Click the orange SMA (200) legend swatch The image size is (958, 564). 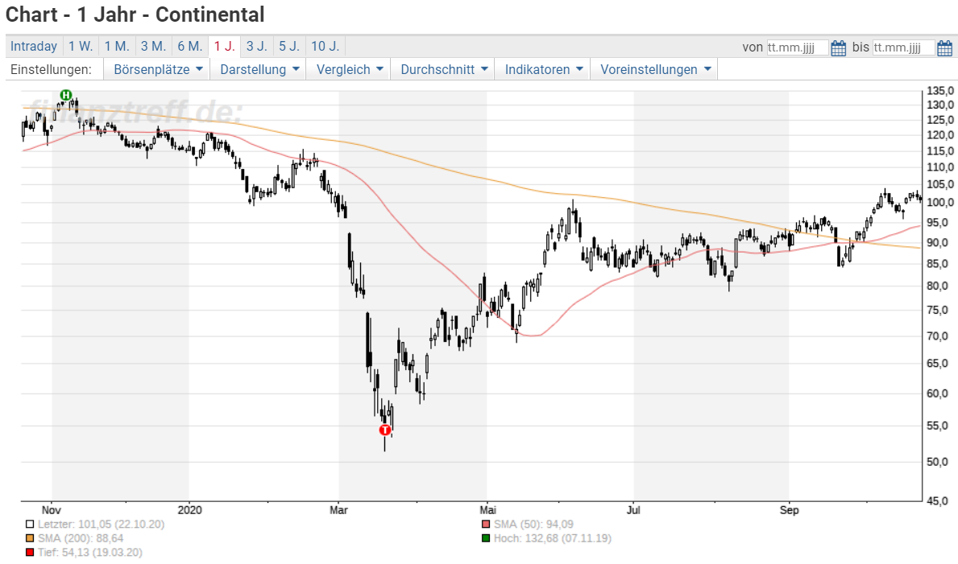tap(29, 538)
